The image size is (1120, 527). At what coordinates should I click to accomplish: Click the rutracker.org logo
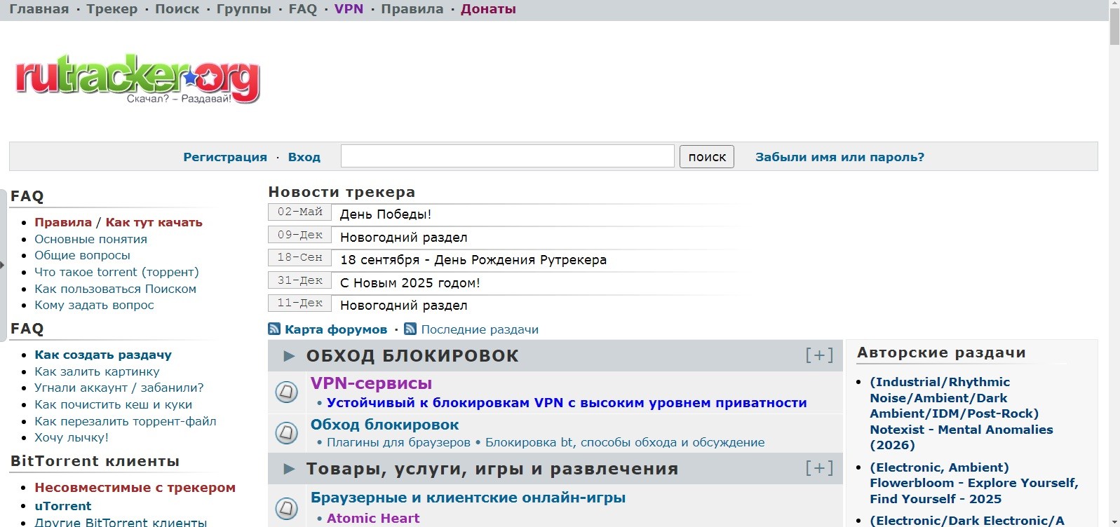(x=137, y=78)
